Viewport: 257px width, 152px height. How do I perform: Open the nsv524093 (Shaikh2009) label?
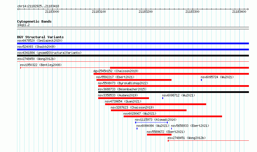36,47
